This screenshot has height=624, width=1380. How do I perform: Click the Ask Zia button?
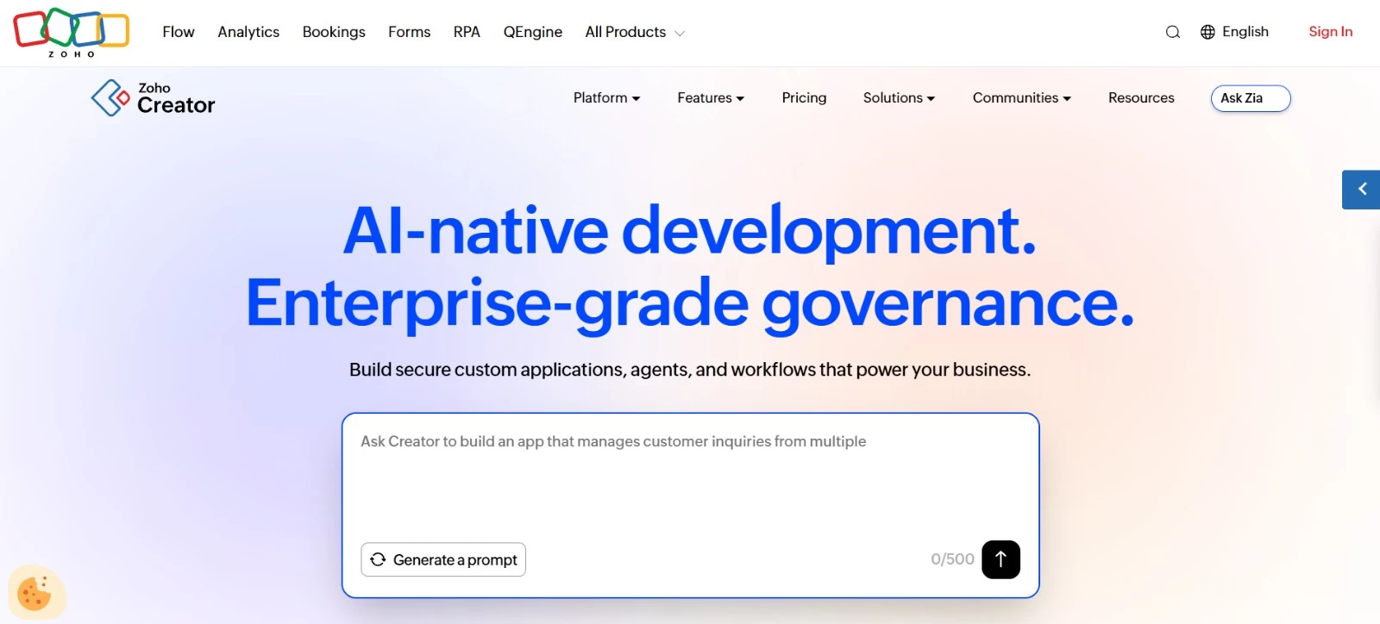[1251, 98]
